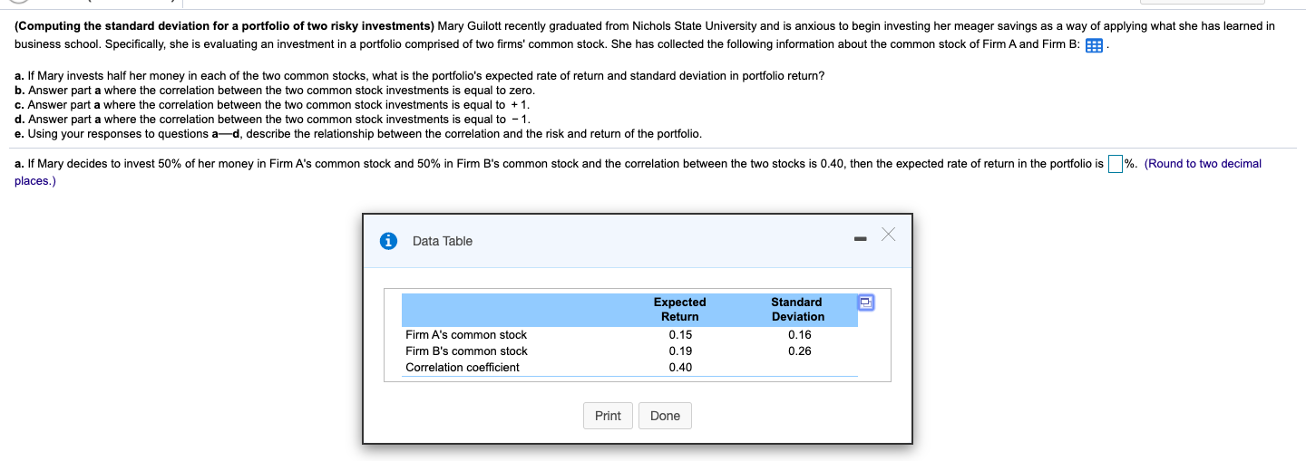Screen dimensions: 1306x461
Task: Select Firm A's standard deviation 0.16
Action: tap(799, 335)
